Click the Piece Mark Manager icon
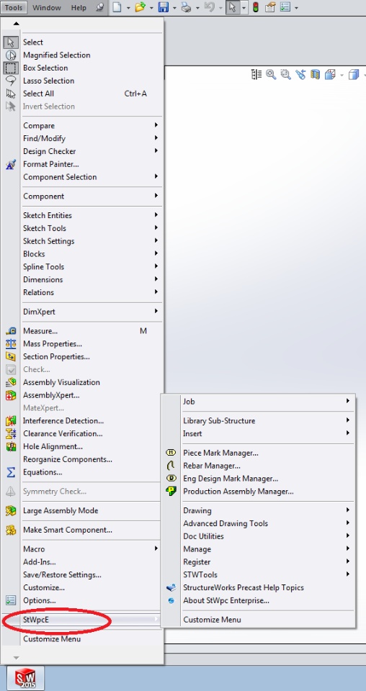 click(x=171, y=453)
